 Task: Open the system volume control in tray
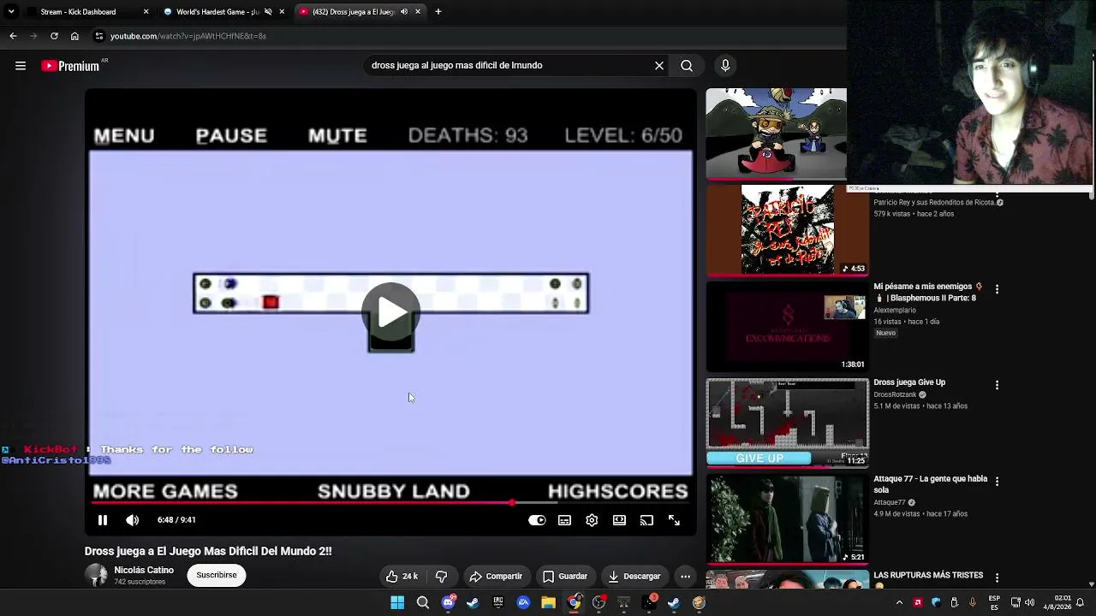1029,602
